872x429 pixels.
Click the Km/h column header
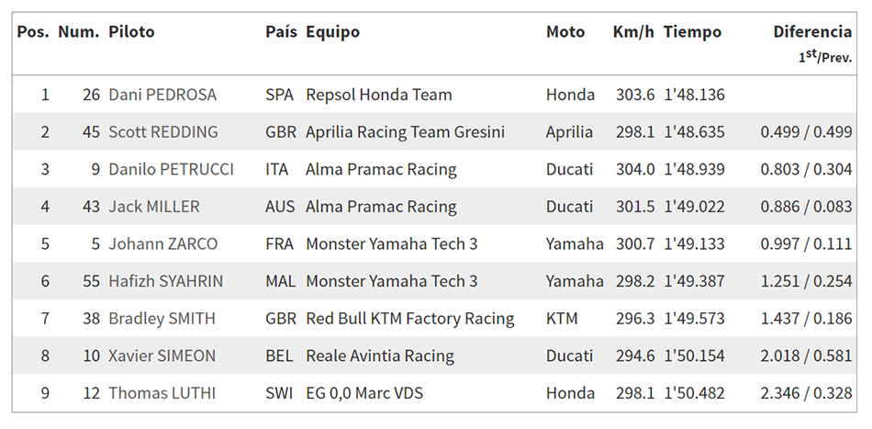tap(633, 32)
